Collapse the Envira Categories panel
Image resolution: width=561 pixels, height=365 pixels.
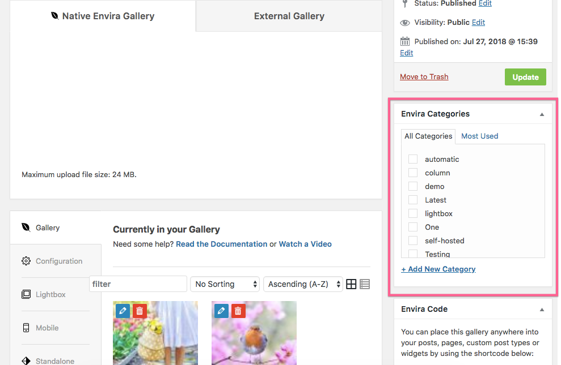tap(542, 114)
